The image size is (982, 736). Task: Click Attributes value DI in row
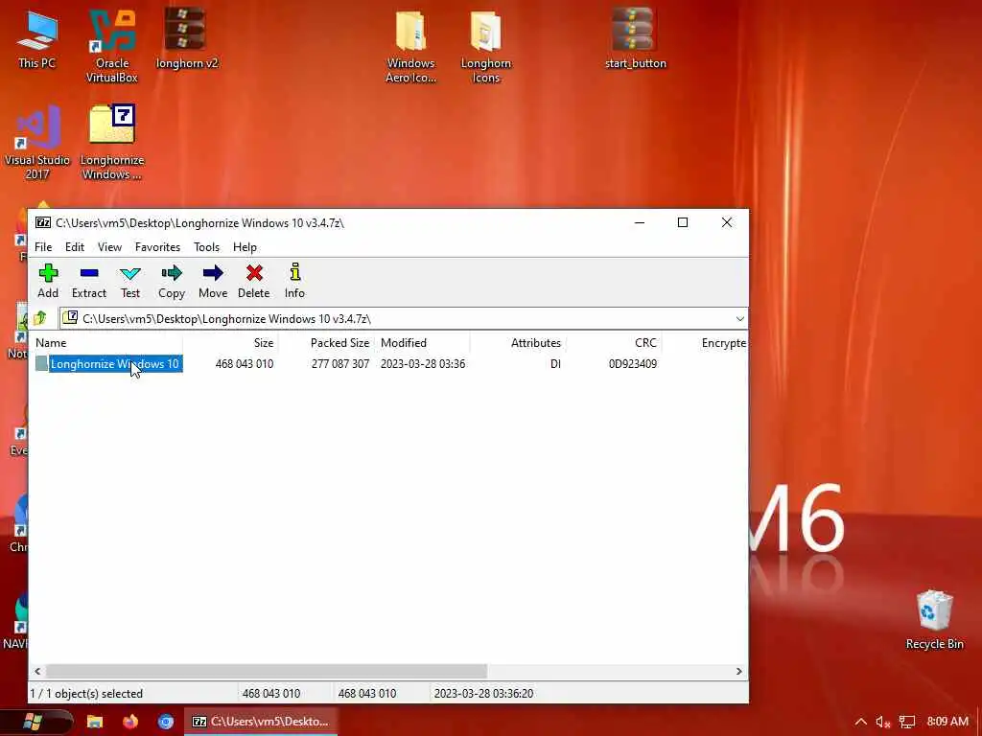click(555, 363)
